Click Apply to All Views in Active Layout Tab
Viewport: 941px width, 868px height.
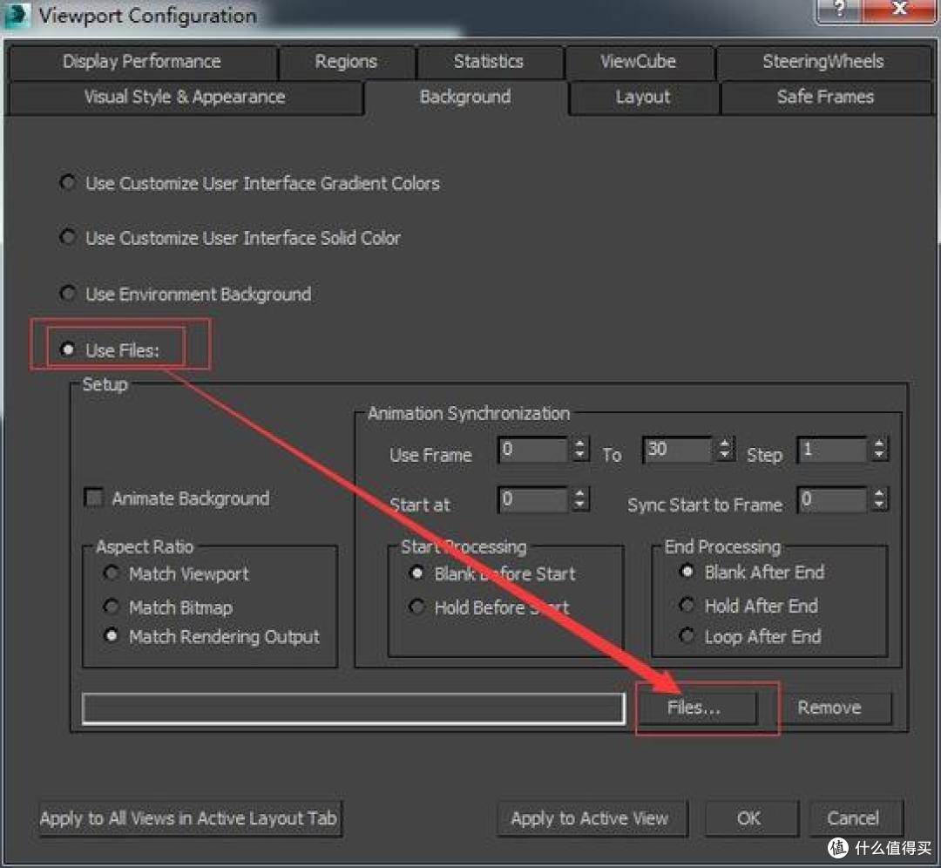[190, 818]
